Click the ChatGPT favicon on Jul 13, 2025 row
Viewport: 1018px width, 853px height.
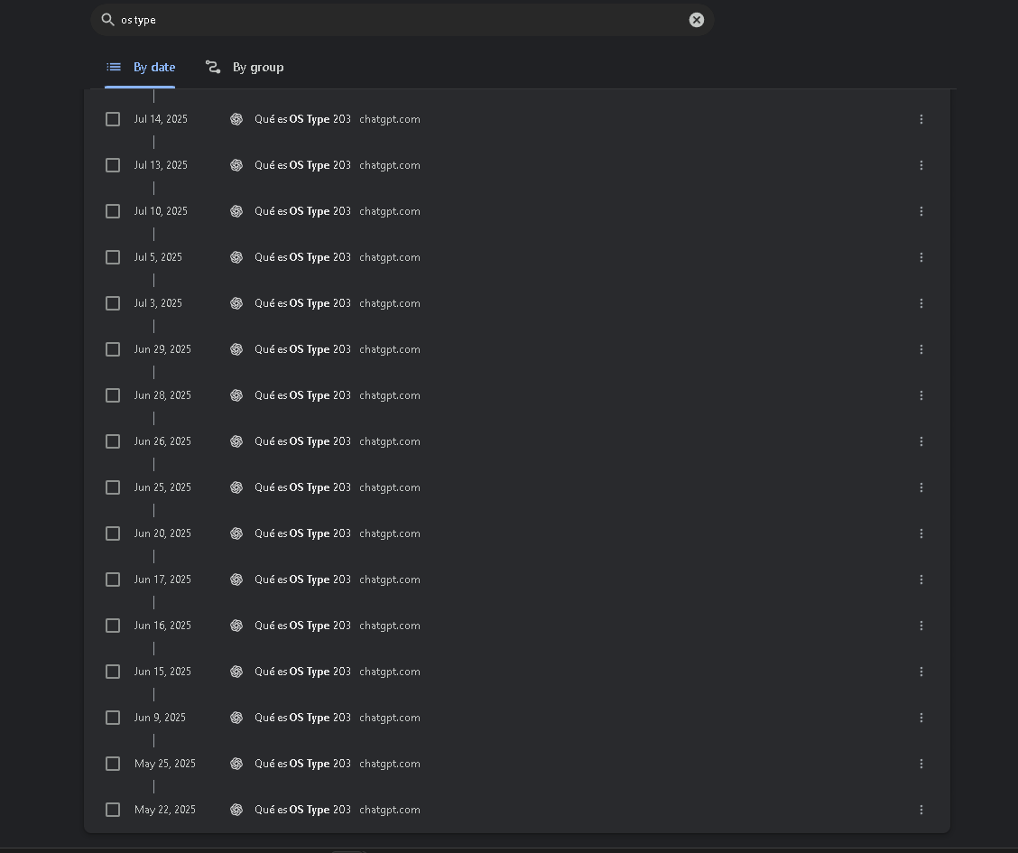pos(236,165)
